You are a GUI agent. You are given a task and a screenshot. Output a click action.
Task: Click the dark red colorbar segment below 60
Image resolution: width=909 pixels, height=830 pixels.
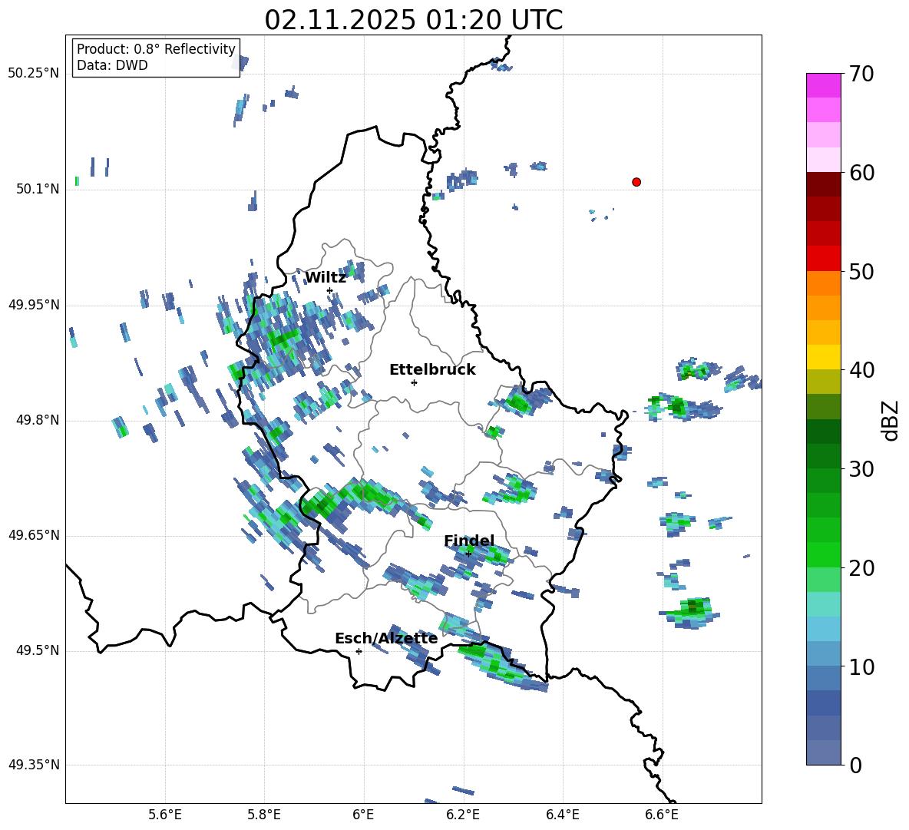click(824, 184)
